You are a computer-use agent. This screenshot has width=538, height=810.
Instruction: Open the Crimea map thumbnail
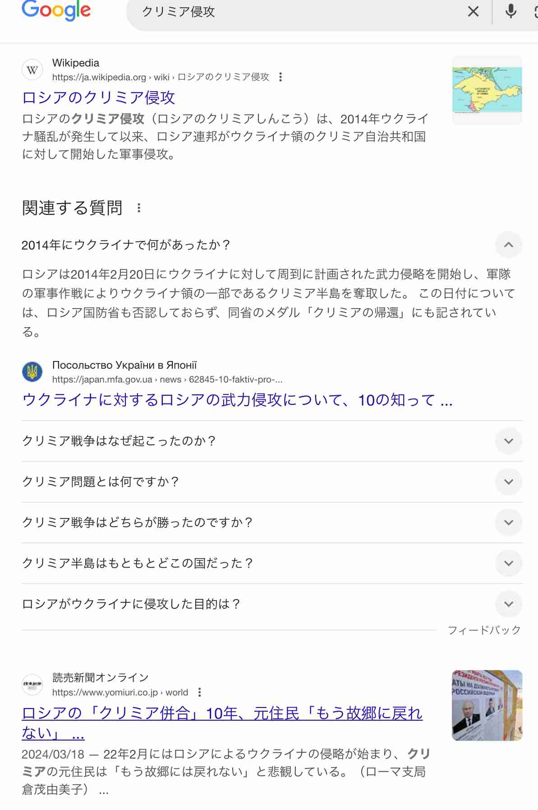point(487,90)
